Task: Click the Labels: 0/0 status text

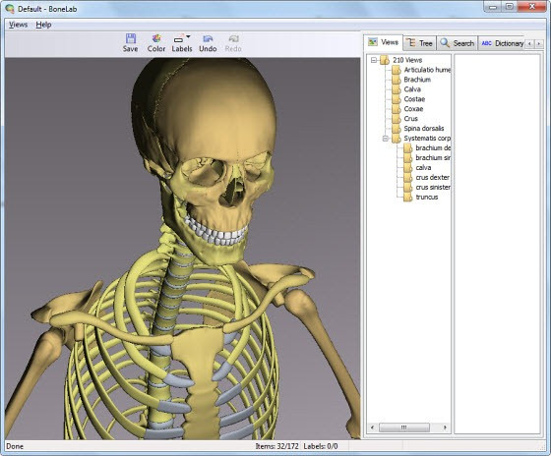Action: click(321, 446)
